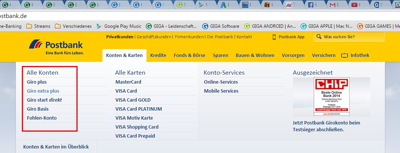400x153 pixels.
Task: Switch to the 'Sh' favicon browser tab
Action: 248,4
